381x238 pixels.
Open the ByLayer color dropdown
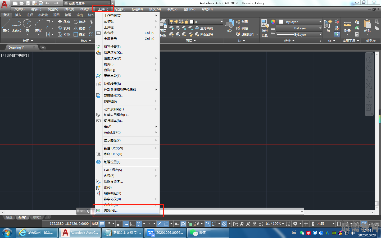pyautogui.click(x=299, y=22)
